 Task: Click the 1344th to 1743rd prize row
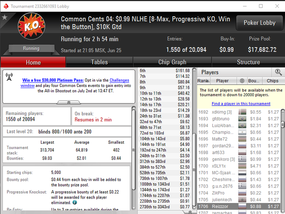[164, 190]
